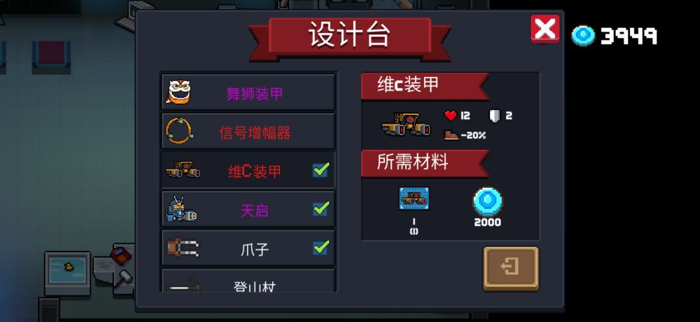The image size is (700, 322).
Task: Click the claw weapon icon
Action: (x=183, y=248)
